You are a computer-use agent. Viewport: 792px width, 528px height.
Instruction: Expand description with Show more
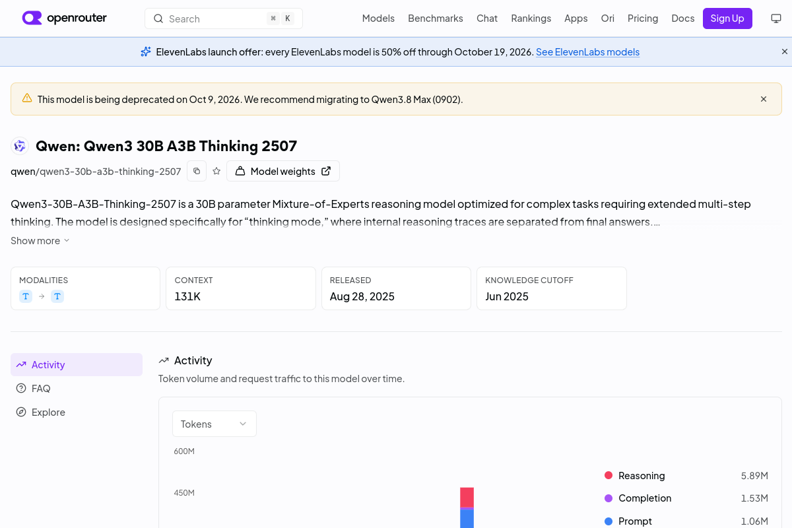[40, 240]
